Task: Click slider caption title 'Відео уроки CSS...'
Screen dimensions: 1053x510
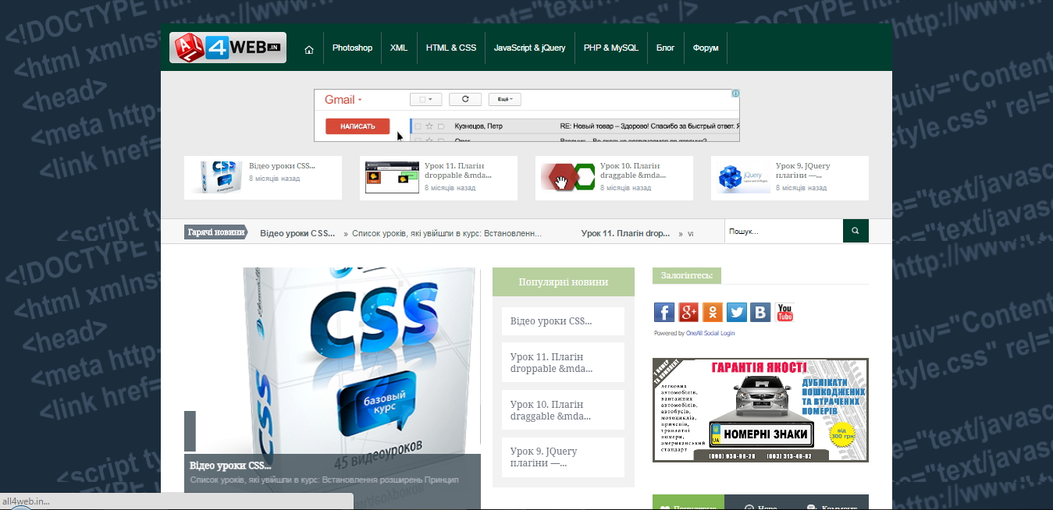Action: pyautogui.click(x=230, y=466)
